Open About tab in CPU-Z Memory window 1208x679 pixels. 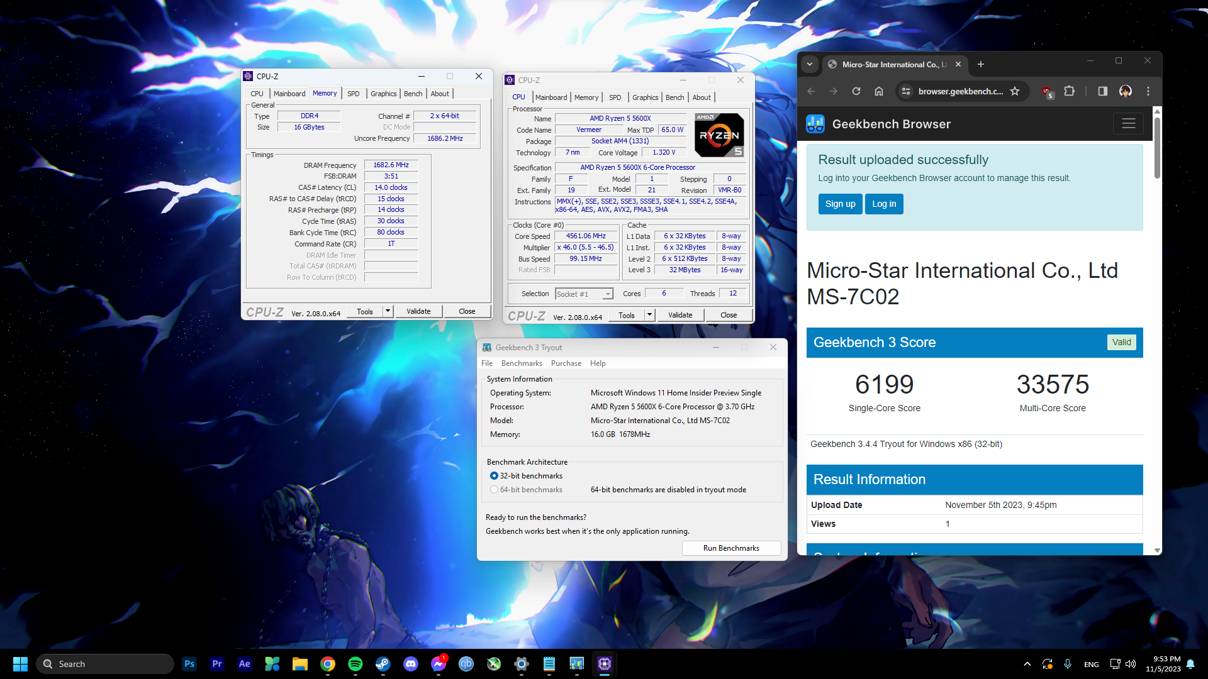pos(440,94)
